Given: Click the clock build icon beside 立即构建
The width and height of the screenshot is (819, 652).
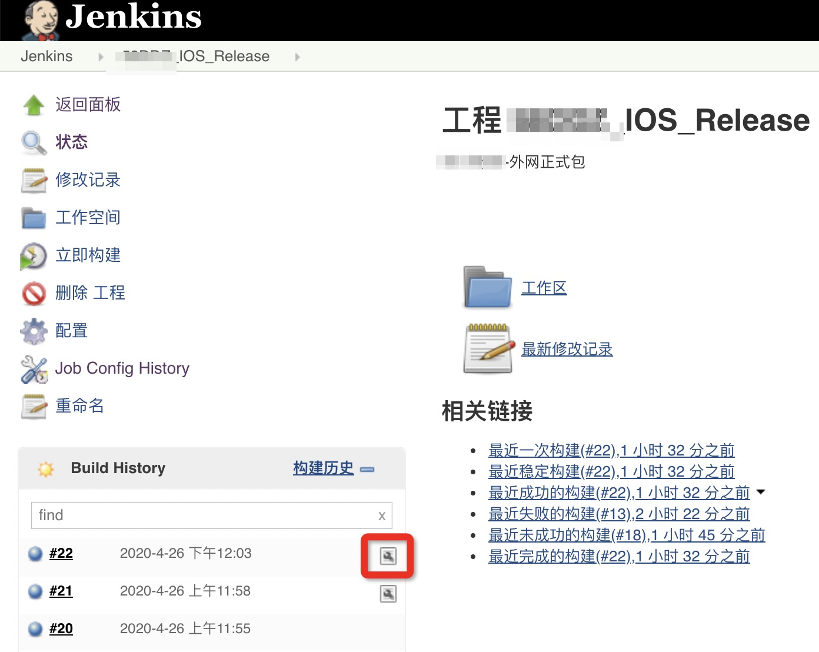Looking at the screenshot, I should [34, 256].
